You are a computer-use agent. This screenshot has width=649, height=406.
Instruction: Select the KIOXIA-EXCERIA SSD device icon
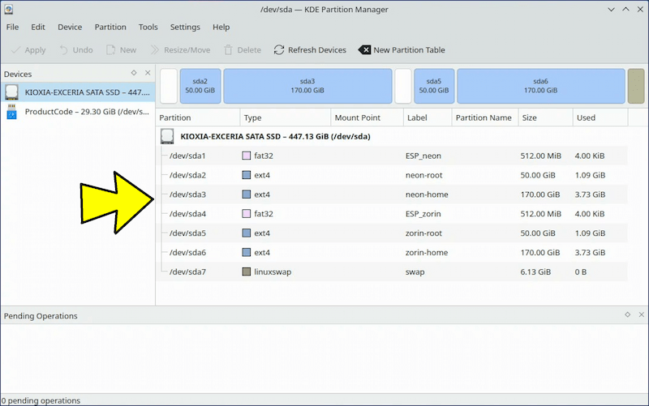click(x=11, y=92)
